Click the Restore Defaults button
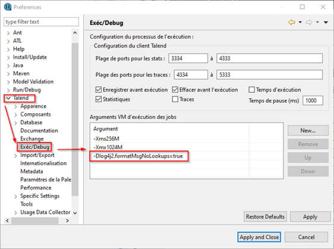This screenshot has width=334, height=249. [x=265, y=217]
